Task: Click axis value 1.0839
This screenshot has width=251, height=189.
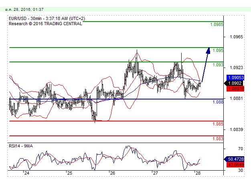Action: click(x=236, y=129)
